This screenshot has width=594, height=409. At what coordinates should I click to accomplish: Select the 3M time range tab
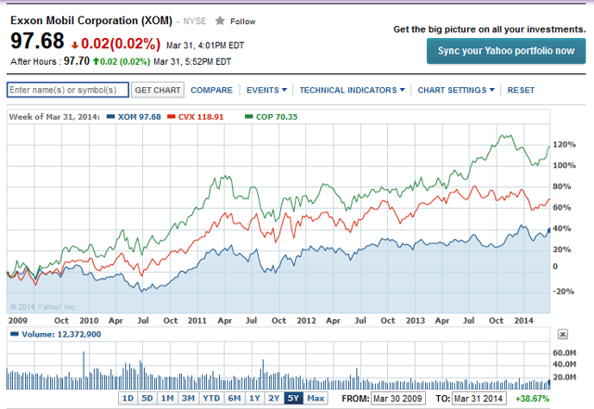point(187,399)
